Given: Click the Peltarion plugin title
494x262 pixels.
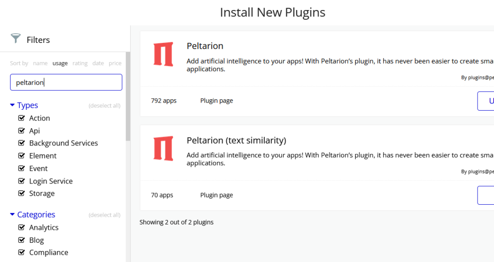Looking at the screenshot, I should pos(205,46).
